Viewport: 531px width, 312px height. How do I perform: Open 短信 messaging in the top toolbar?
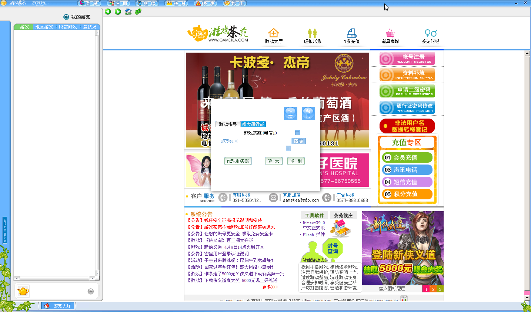pyautogui.click(x=147, y=3)
